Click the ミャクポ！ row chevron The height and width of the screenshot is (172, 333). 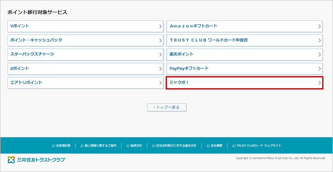tap(320, 83)
